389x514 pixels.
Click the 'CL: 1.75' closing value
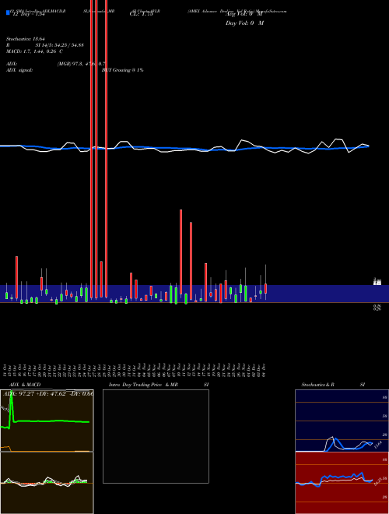point(141,14)
